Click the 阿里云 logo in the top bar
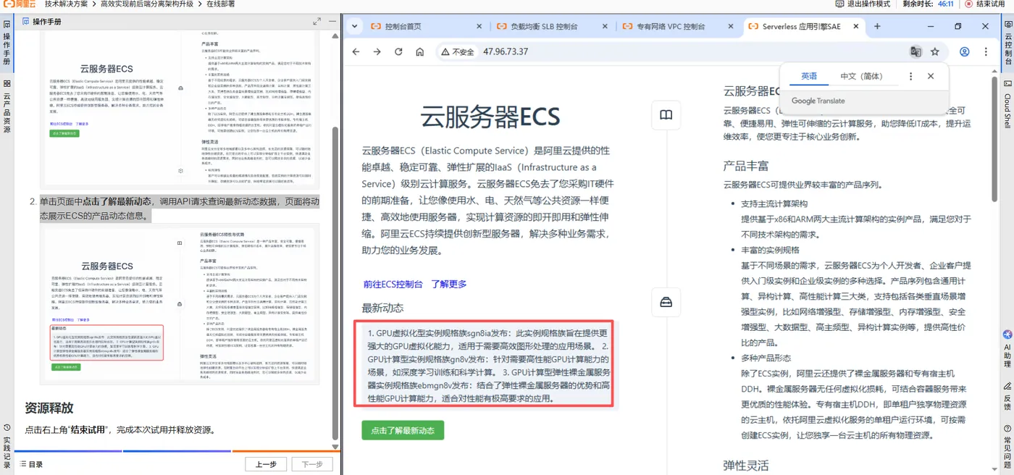Viewport: 1014px width, 475px height. pos(20,4)
